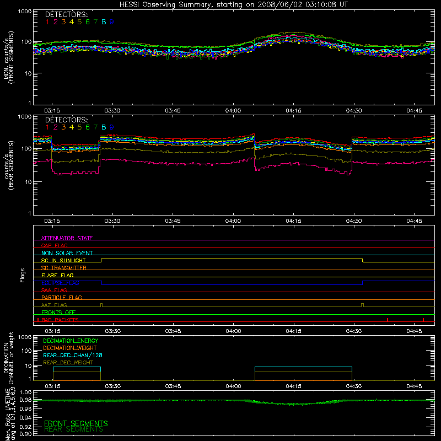The image size is (441, 441).
Task: Click the DECIMATION_WEIGHT legend entry
Action: [70, 348]
